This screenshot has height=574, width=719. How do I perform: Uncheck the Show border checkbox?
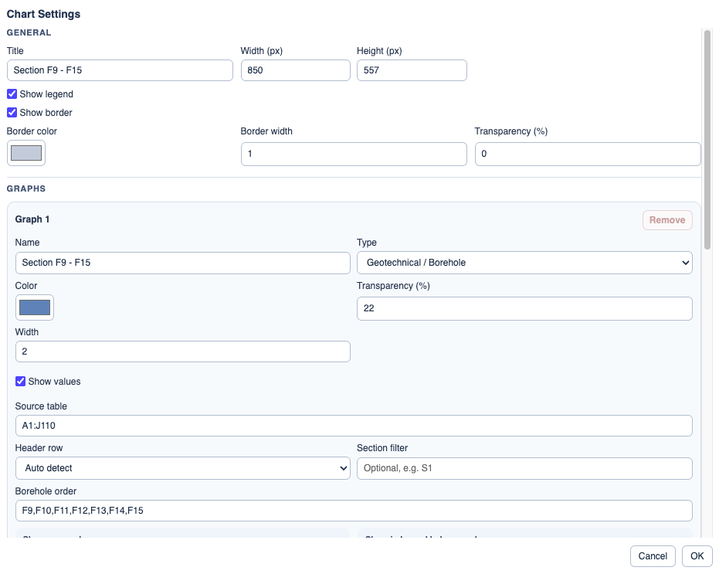(12, 113)
